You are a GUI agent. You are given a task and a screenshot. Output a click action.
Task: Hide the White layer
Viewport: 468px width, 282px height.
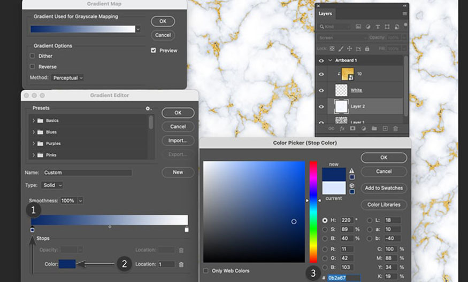[321, 90]
